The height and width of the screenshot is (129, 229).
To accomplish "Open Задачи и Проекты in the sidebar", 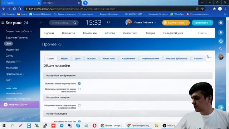I will click(17, 38).
